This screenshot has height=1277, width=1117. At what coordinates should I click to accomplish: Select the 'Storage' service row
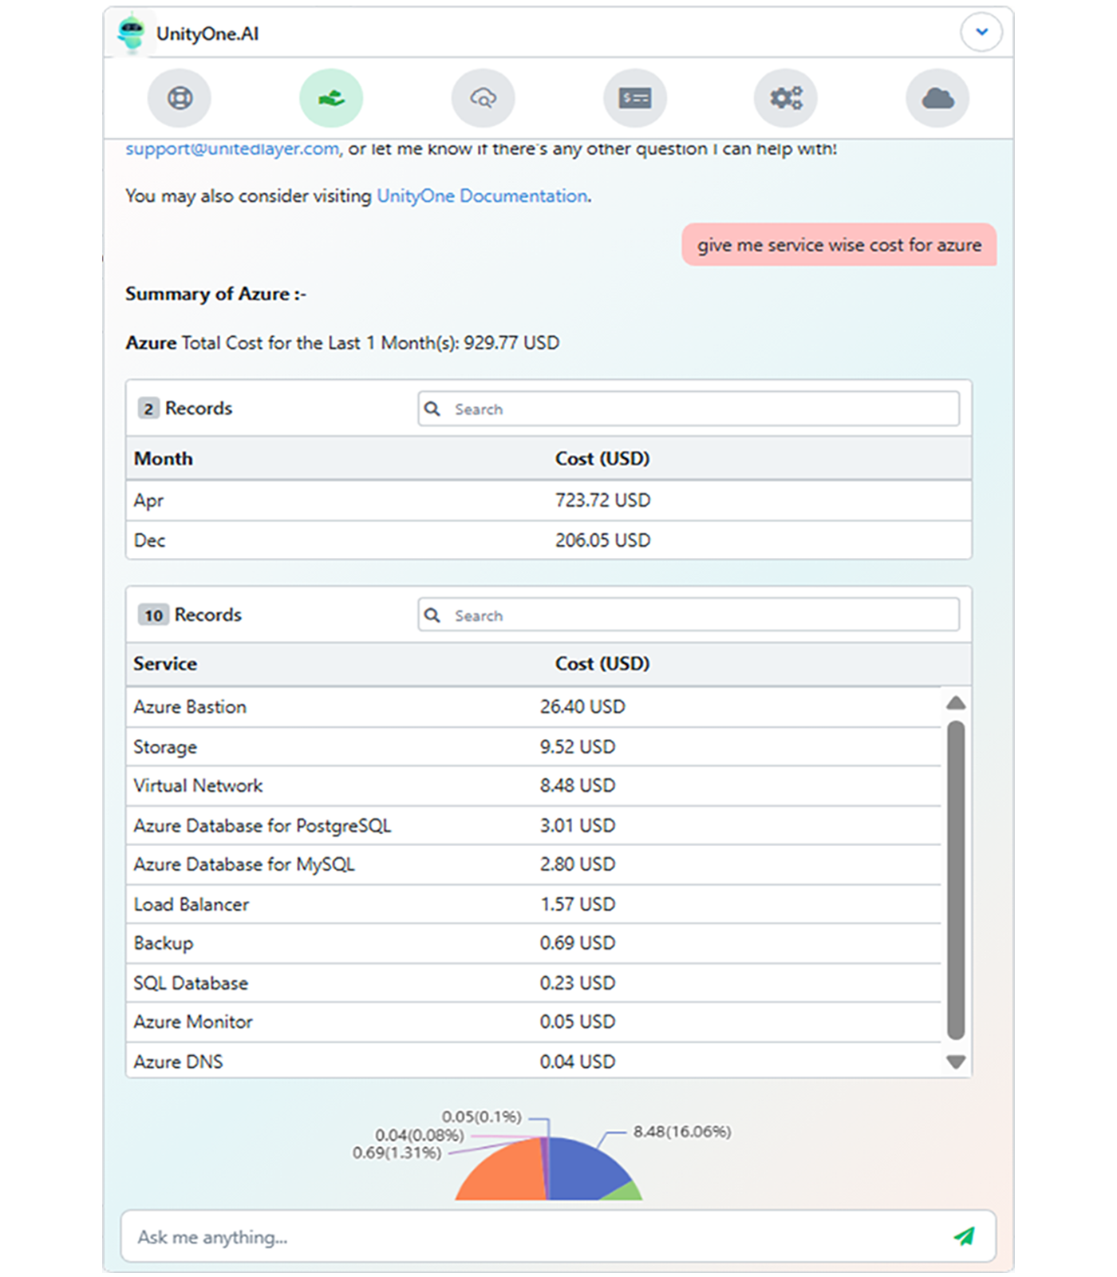533,747
